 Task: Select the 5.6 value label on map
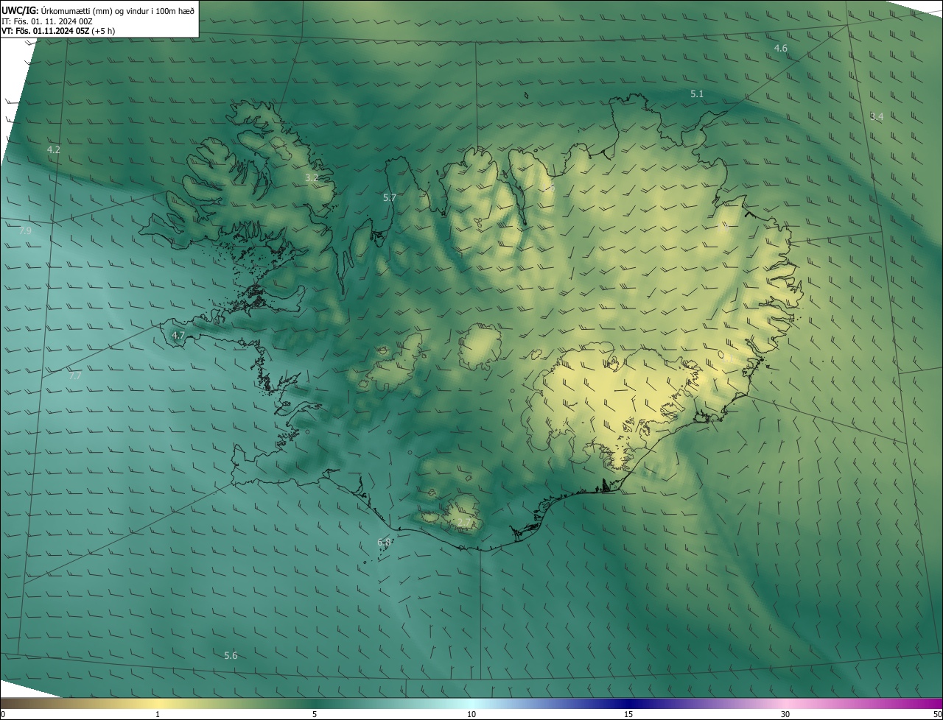click(x=231, y=655)
